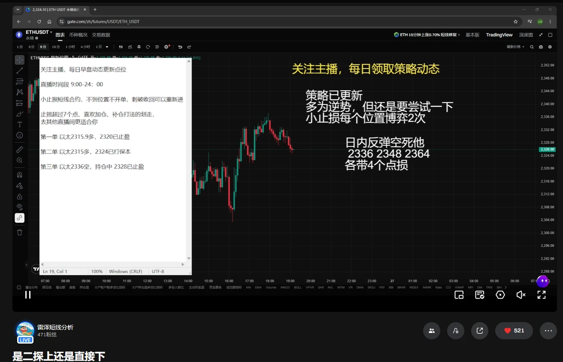The width and height of the screenshot is (563, 362).
Task: Expand the 1日 timeframe dropdown arrow
Action: point(107,47)
